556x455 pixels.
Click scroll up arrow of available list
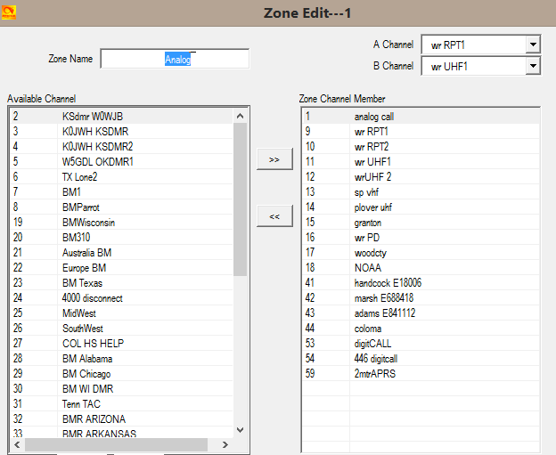pos(240,116)
